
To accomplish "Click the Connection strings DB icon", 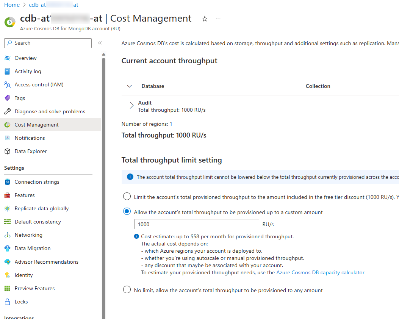I will point(7,182).
